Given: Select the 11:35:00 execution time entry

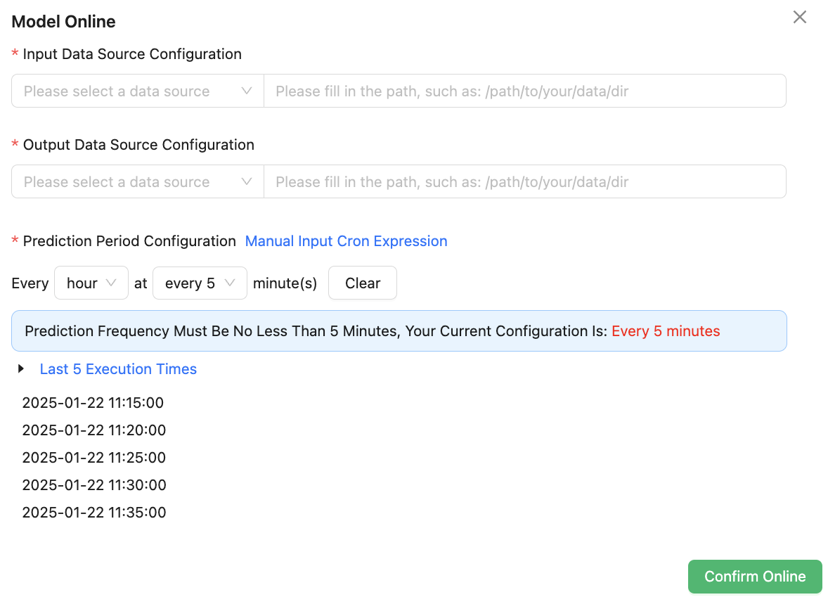Looking at the screenshot, I should pos(93,513).
